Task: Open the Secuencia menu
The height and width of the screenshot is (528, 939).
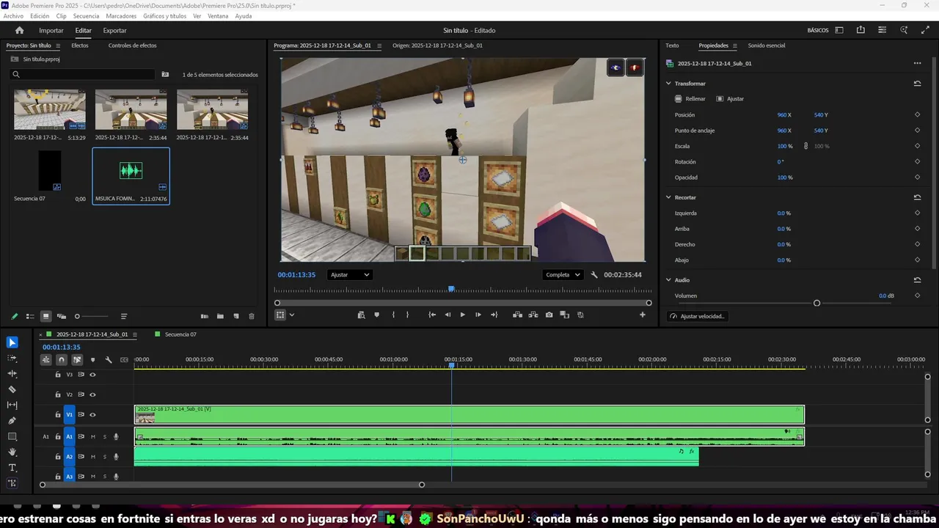Action: pos(86,15)
